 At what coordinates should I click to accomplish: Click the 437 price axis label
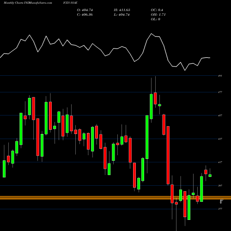click(220, 139)
